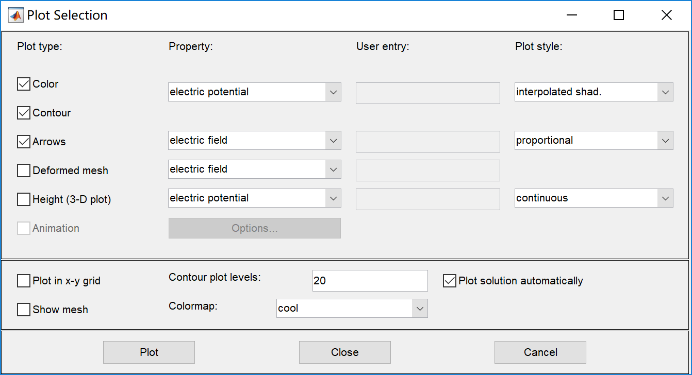692x375 pixels.
Task: Uncheck Plot solution automatically
Action: 450,281
